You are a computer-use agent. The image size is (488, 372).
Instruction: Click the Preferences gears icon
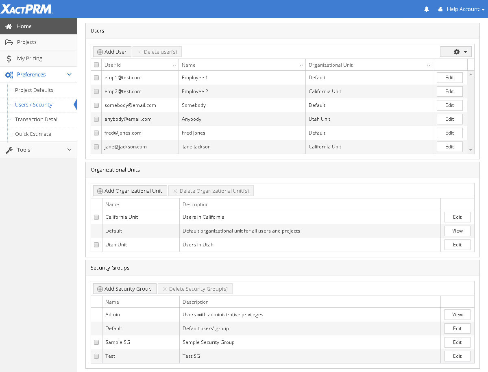point(9,75)
